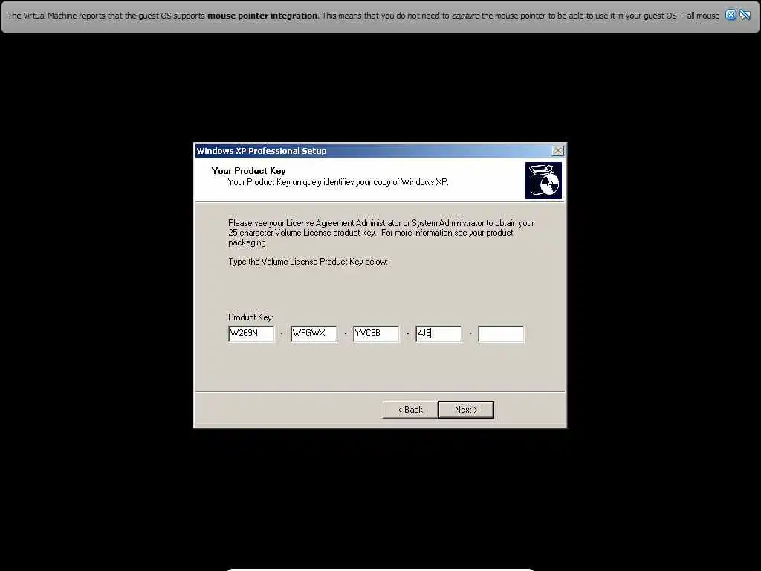The width and height of the screenshot is (761, 571).
Task: Click 'Type the Volume License Product Key below:' text
Action: pos(308,262)
